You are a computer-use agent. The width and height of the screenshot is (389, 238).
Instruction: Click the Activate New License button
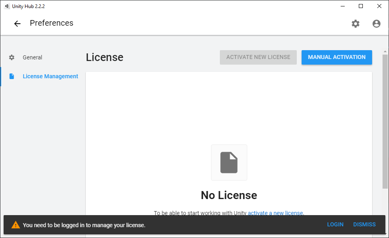pyautogui.click(x=258, y=57)
